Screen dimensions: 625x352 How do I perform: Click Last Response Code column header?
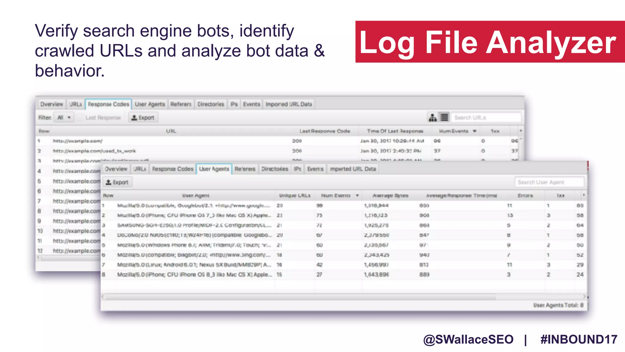pyautogui.click(x=324, y=131)
